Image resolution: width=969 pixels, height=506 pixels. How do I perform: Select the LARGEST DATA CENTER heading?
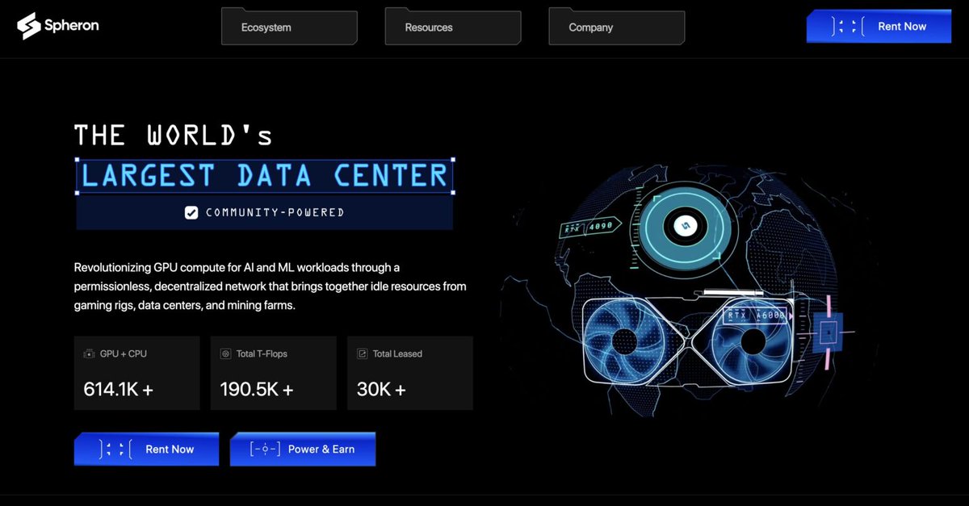pyautogui.click(x=264, y=176)
